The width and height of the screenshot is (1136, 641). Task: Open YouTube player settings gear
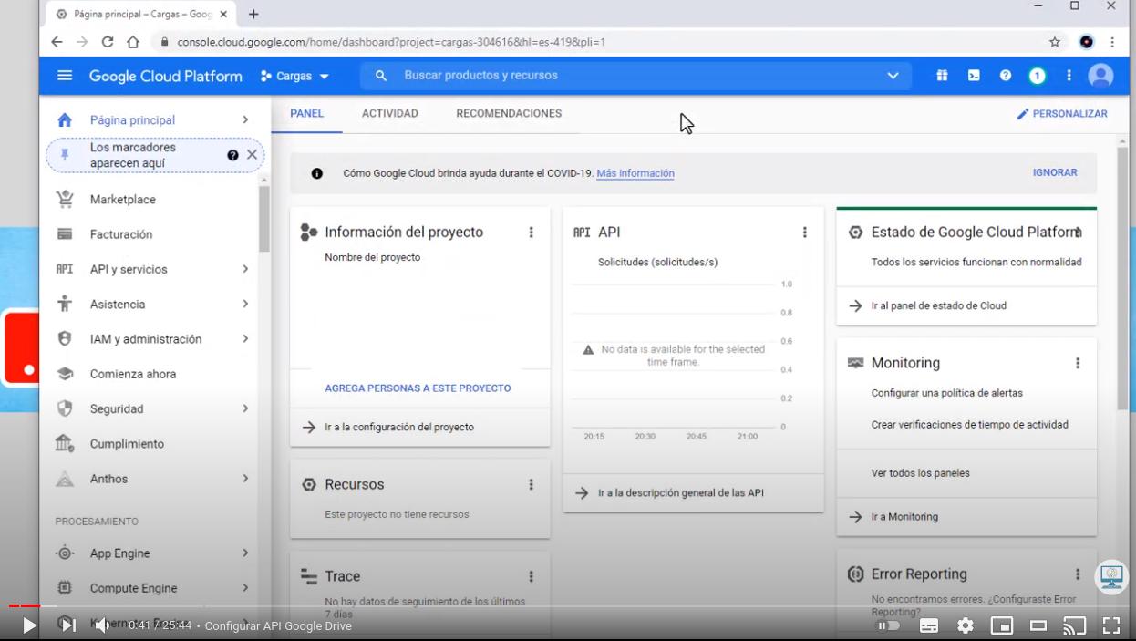[x=966, y=625]
